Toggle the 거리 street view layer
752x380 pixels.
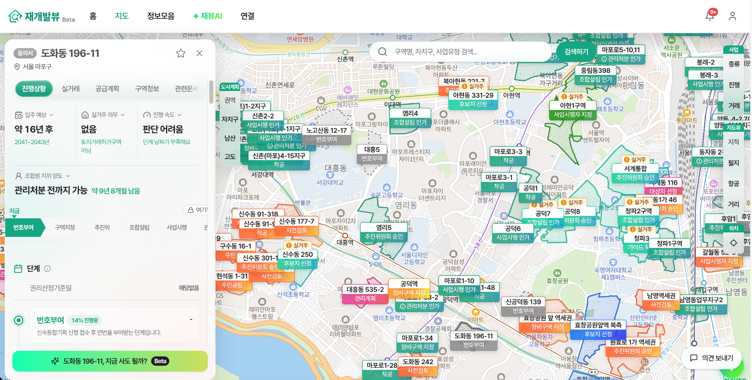coord(734,204)
